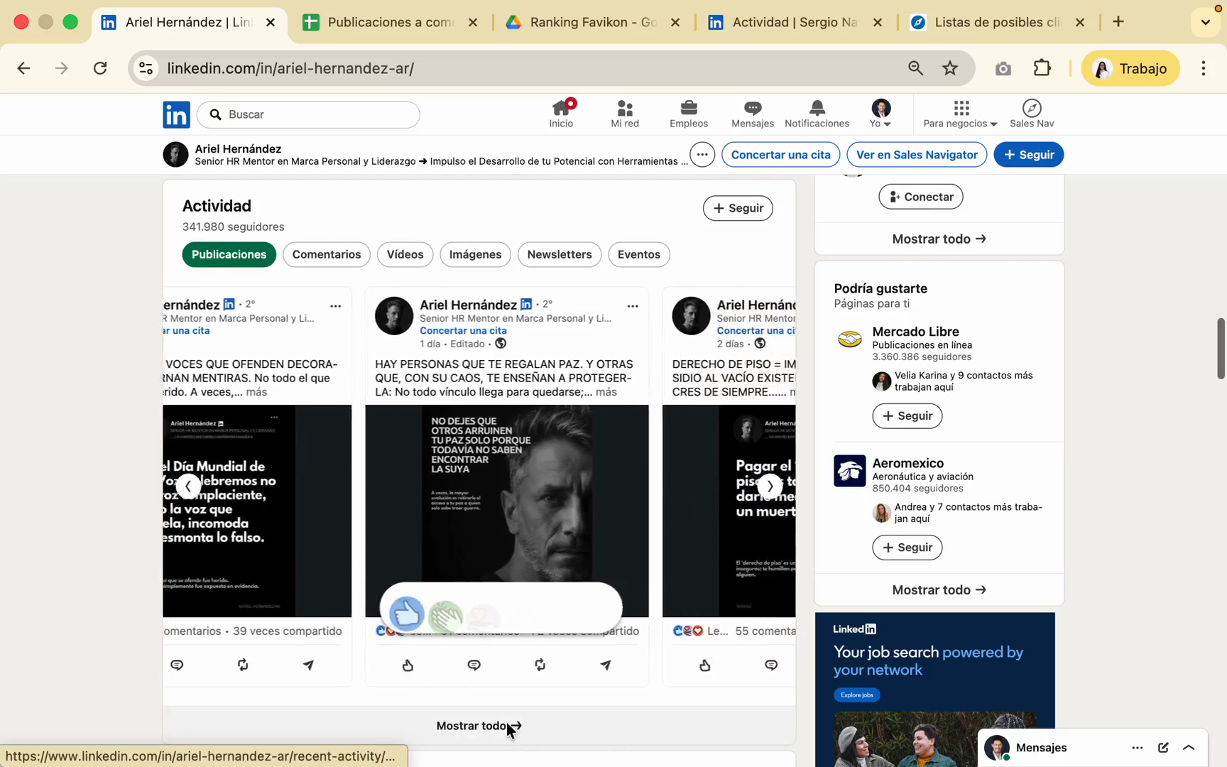Click Ver en Sales Navigator button

916,155
